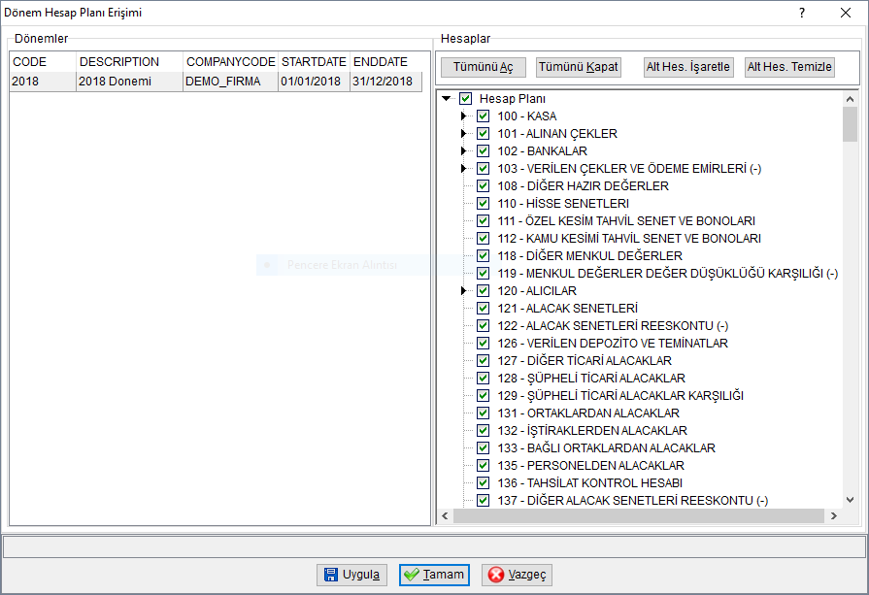Click the scroll-right arrow below accounts tree

[833, 515]
